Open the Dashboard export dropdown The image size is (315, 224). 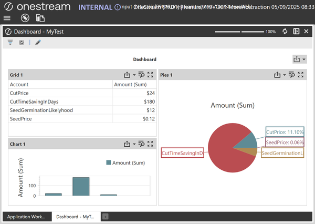pos(299,59)
